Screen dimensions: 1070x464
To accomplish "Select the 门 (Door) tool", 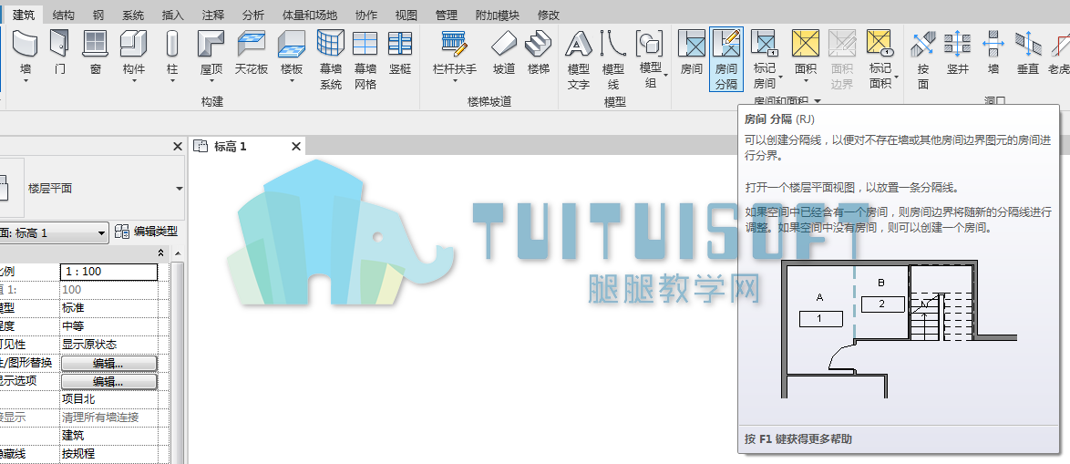I will point(60,53).
